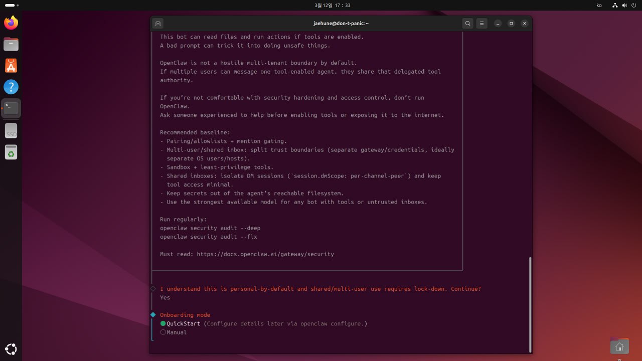The width and height of the screenshot is (642, 361).
Task: Open Firefox from the dock
Action: point(11,23)
